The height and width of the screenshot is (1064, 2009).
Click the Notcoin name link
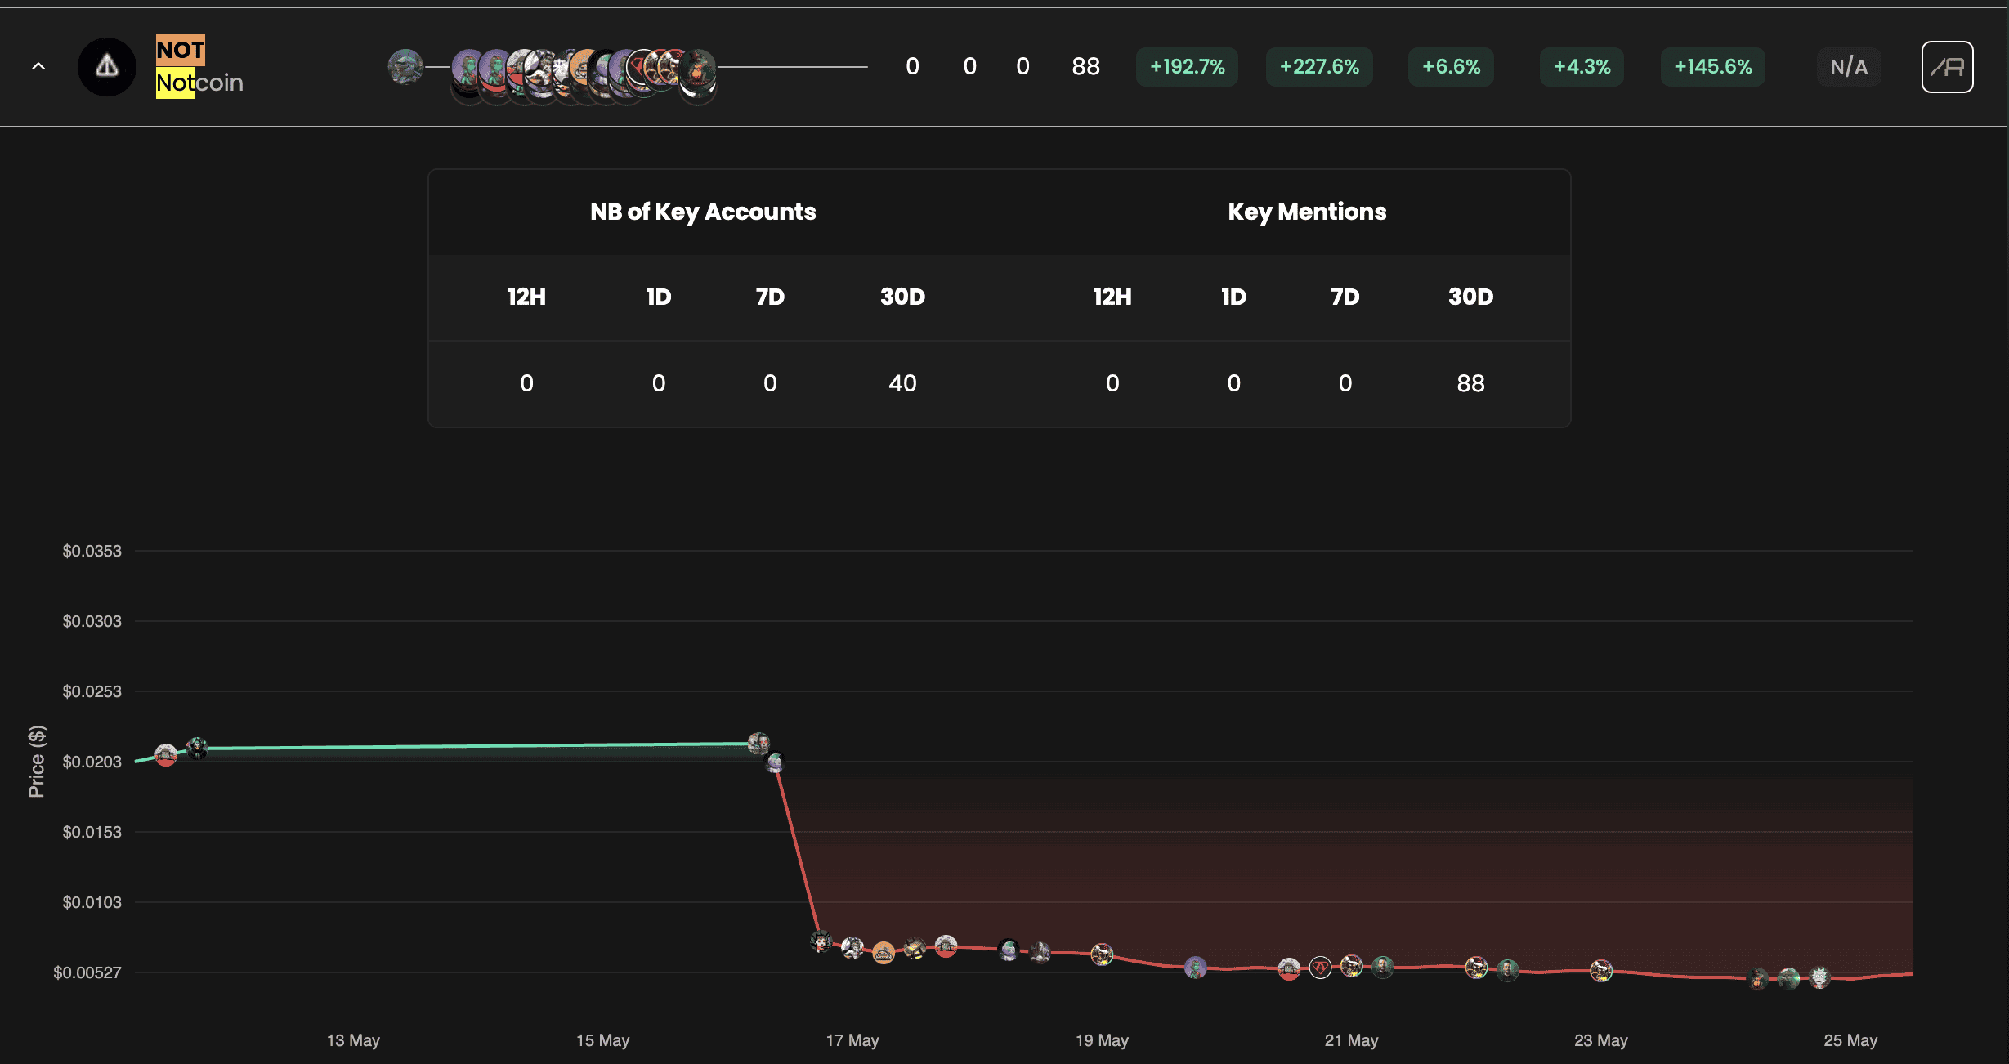pyautogui.click(x=199, y=83)
